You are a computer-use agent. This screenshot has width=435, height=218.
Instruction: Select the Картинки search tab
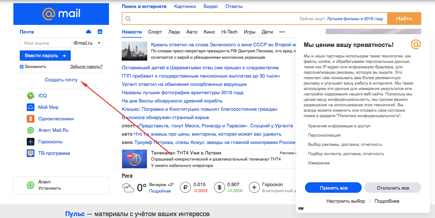point(185,6)
